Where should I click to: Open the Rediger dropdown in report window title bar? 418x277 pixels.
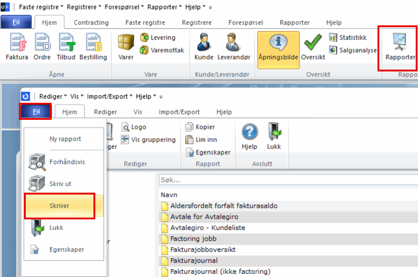(x=53, y=96)
